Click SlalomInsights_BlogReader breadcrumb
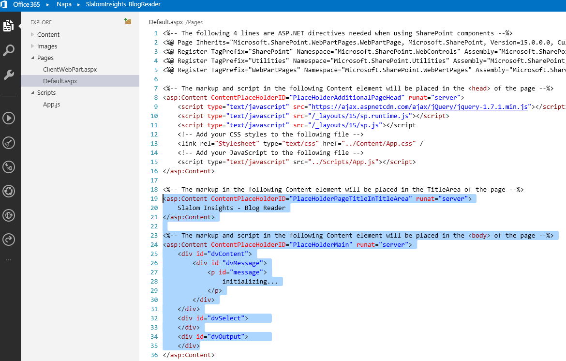 point(123,4)
